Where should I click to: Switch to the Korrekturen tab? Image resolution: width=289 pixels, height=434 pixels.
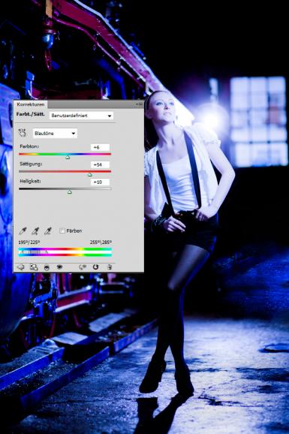(x=31, y=104)
